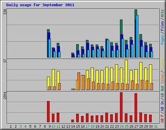166x130 pixels.
Task: Click day label 27 on the axis
Action: pos(136,126)
